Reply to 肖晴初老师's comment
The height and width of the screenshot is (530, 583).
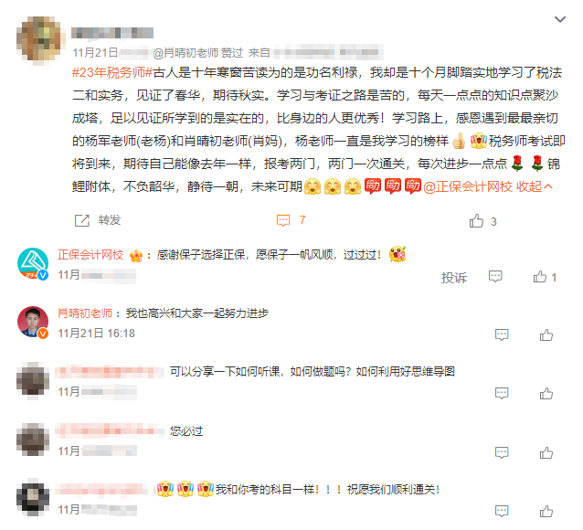pyautogui.click(x=502, y=334)
